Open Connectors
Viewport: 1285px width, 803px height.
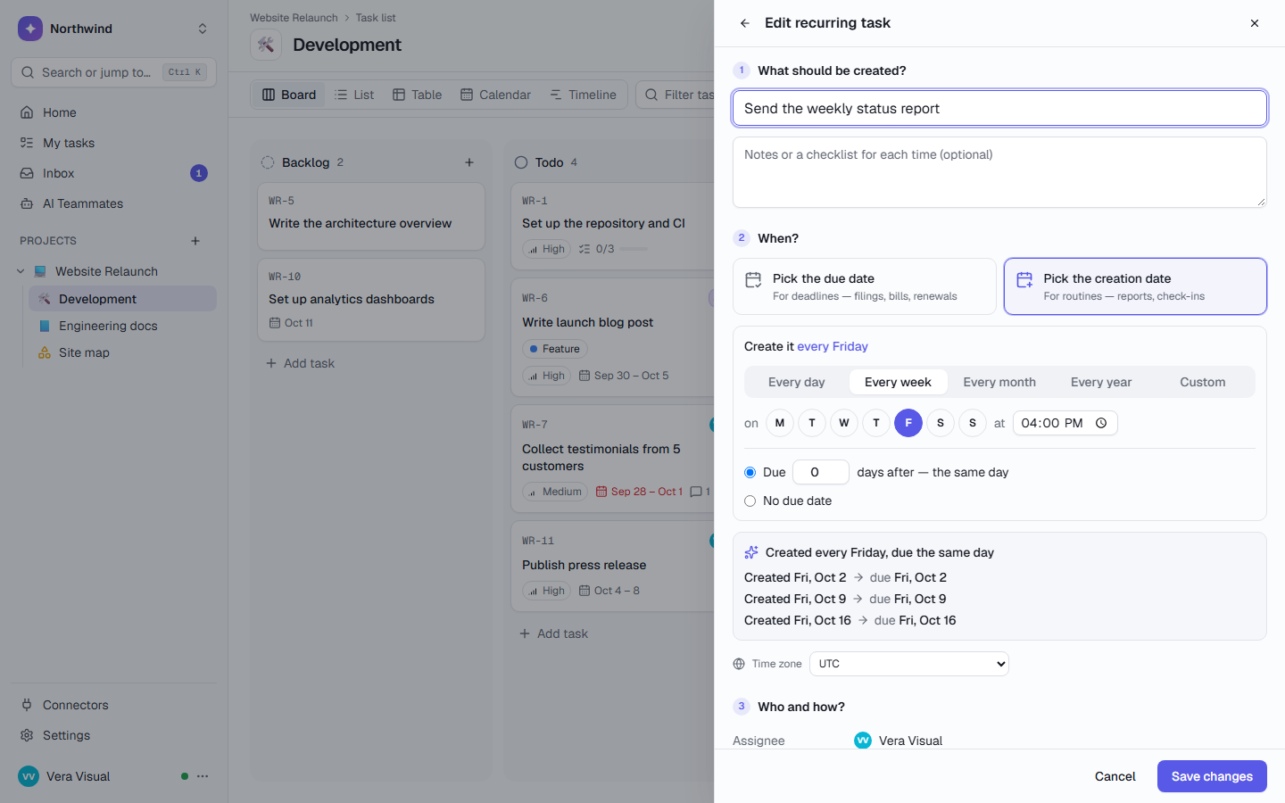pyautogui.click(x=113, y=705)
